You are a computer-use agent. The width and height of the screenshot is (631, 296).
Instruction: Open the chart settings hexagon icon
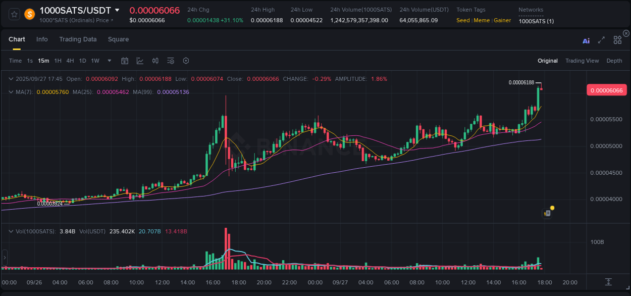click(186, 61)
